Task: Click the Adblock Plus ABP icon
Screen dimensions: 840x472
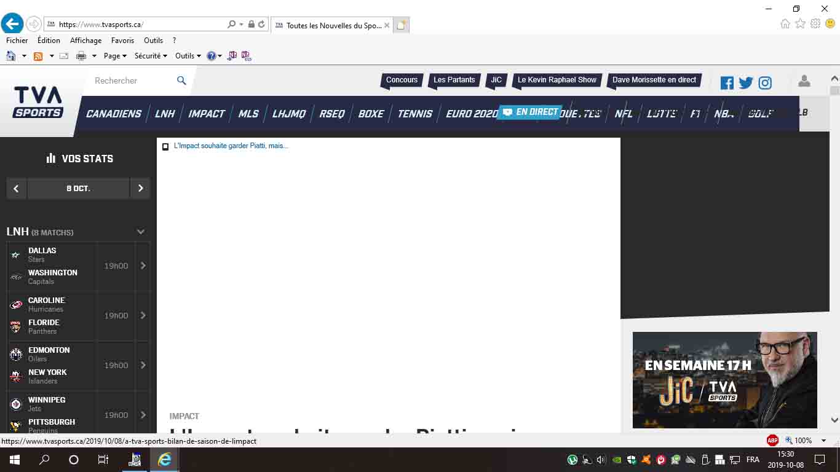Action: (772, 440)
